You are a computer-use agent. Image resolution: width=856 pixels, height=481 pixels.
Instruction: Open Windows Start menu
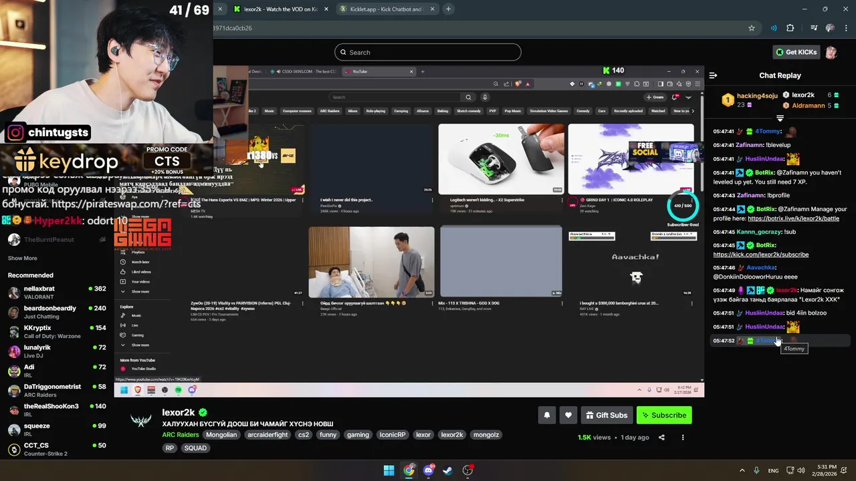coord(389,470)
